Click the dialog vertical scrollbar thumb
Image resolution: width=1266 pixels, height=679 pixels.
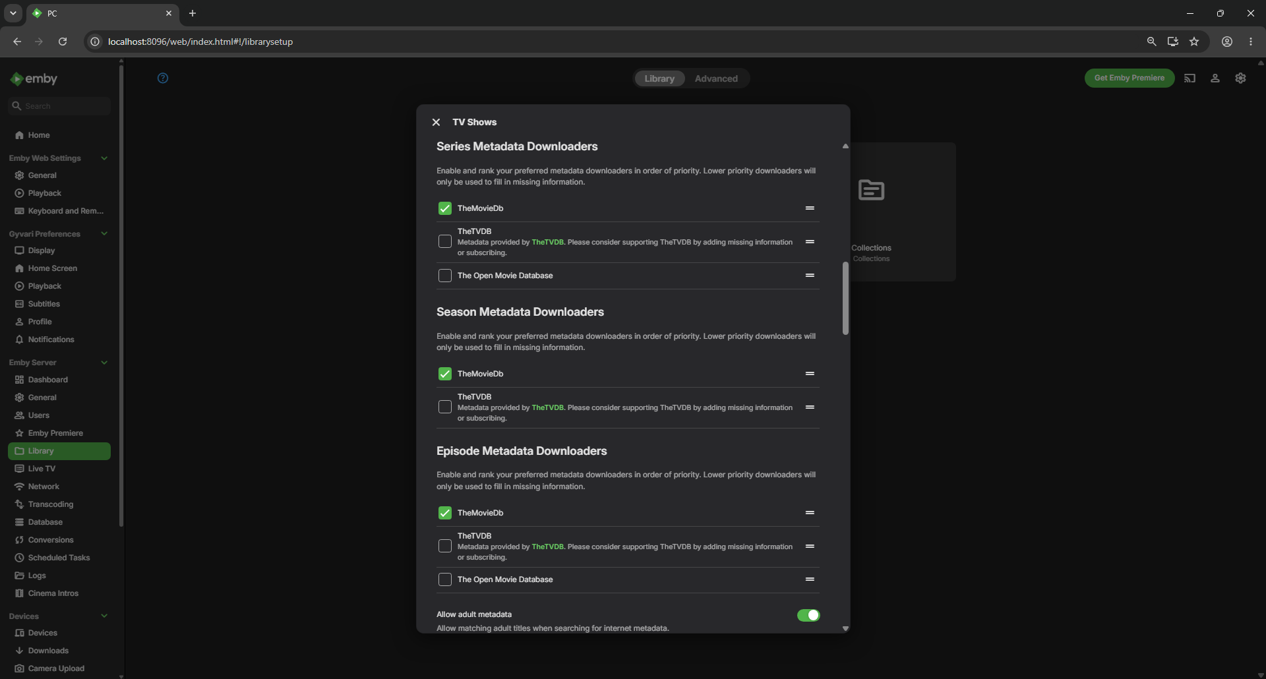(x=845, y=298)
